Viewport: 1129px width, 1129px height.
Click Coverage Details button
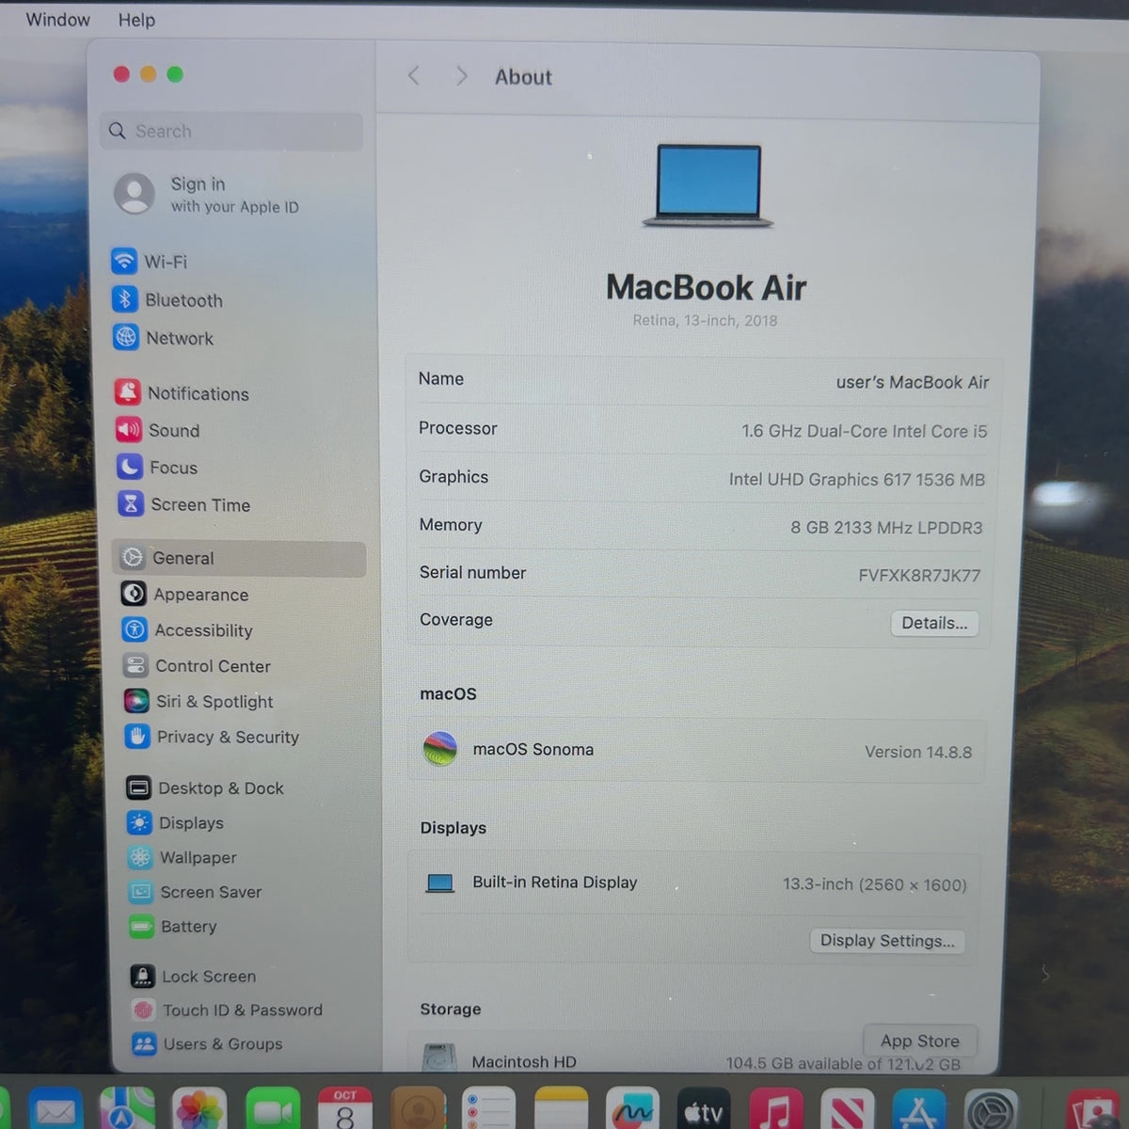click(x=934, y=623)
